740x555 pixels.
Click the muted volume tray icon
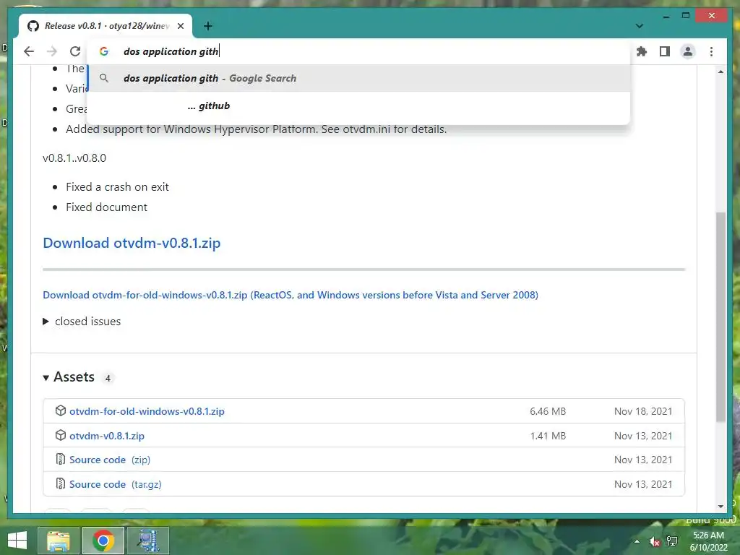(x=655, y=541)
